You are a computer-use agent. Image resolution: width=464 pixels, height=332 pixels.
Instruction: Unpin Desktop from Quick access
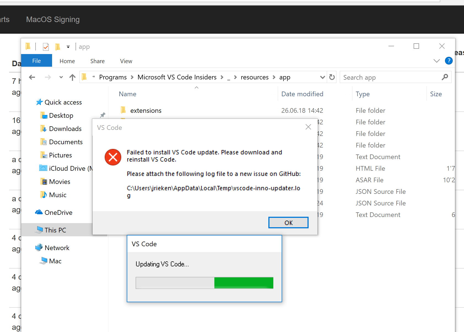[x=102, y=115]
